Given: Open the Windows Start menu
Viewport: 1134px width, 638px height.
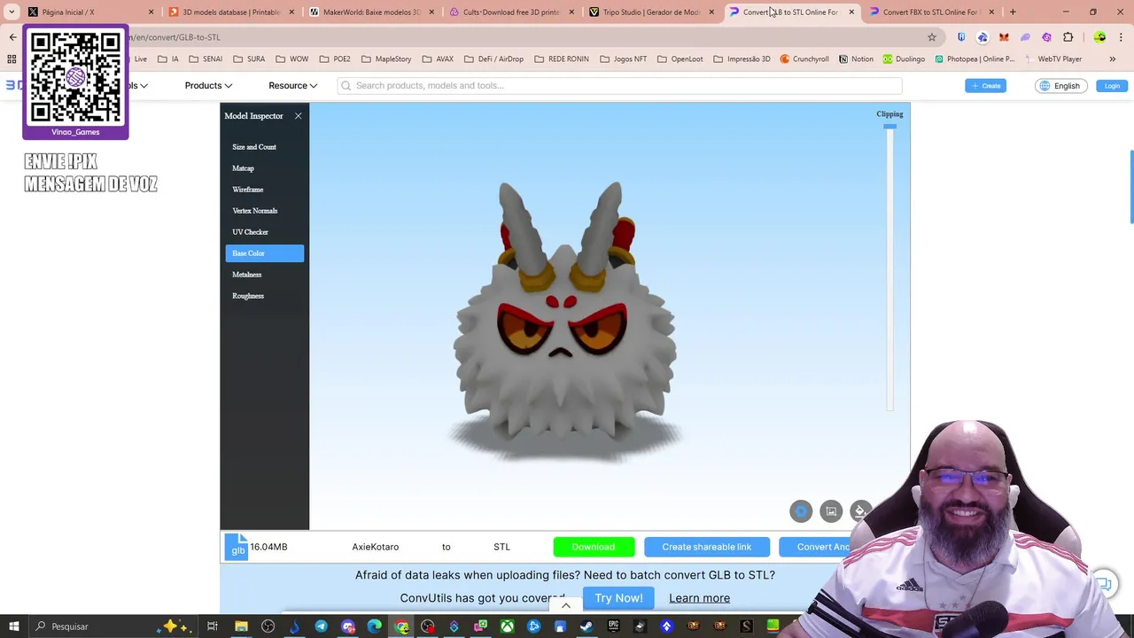Looking at the screenshot, I should (13, 626).
